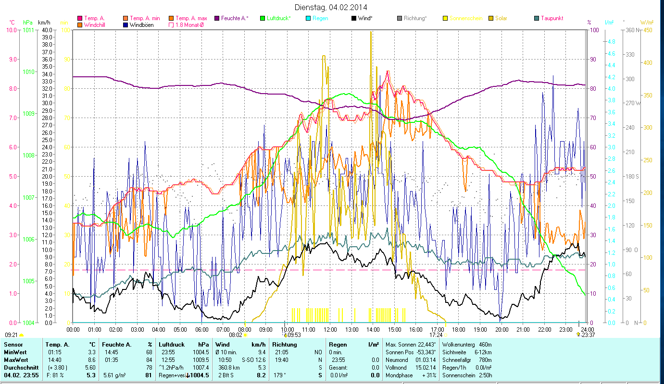
Task: Click the green Luftdruck* legend swatch
Action: [262, 18]
